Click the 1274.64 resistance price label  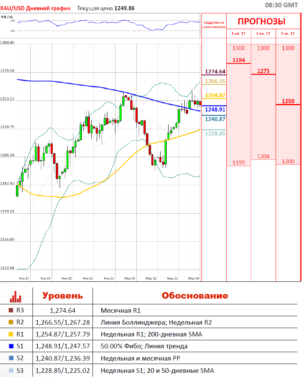(x=215, y=71)
